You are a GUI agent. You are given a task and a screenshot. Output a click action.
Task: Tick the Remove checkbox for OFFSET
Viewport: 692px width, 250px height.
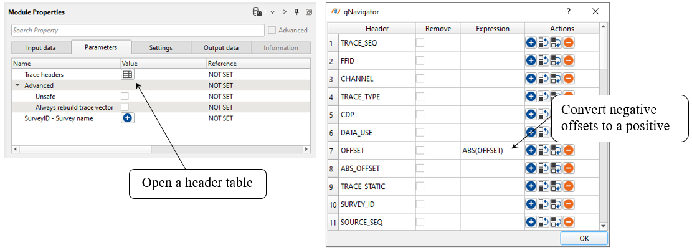point(420,150)
